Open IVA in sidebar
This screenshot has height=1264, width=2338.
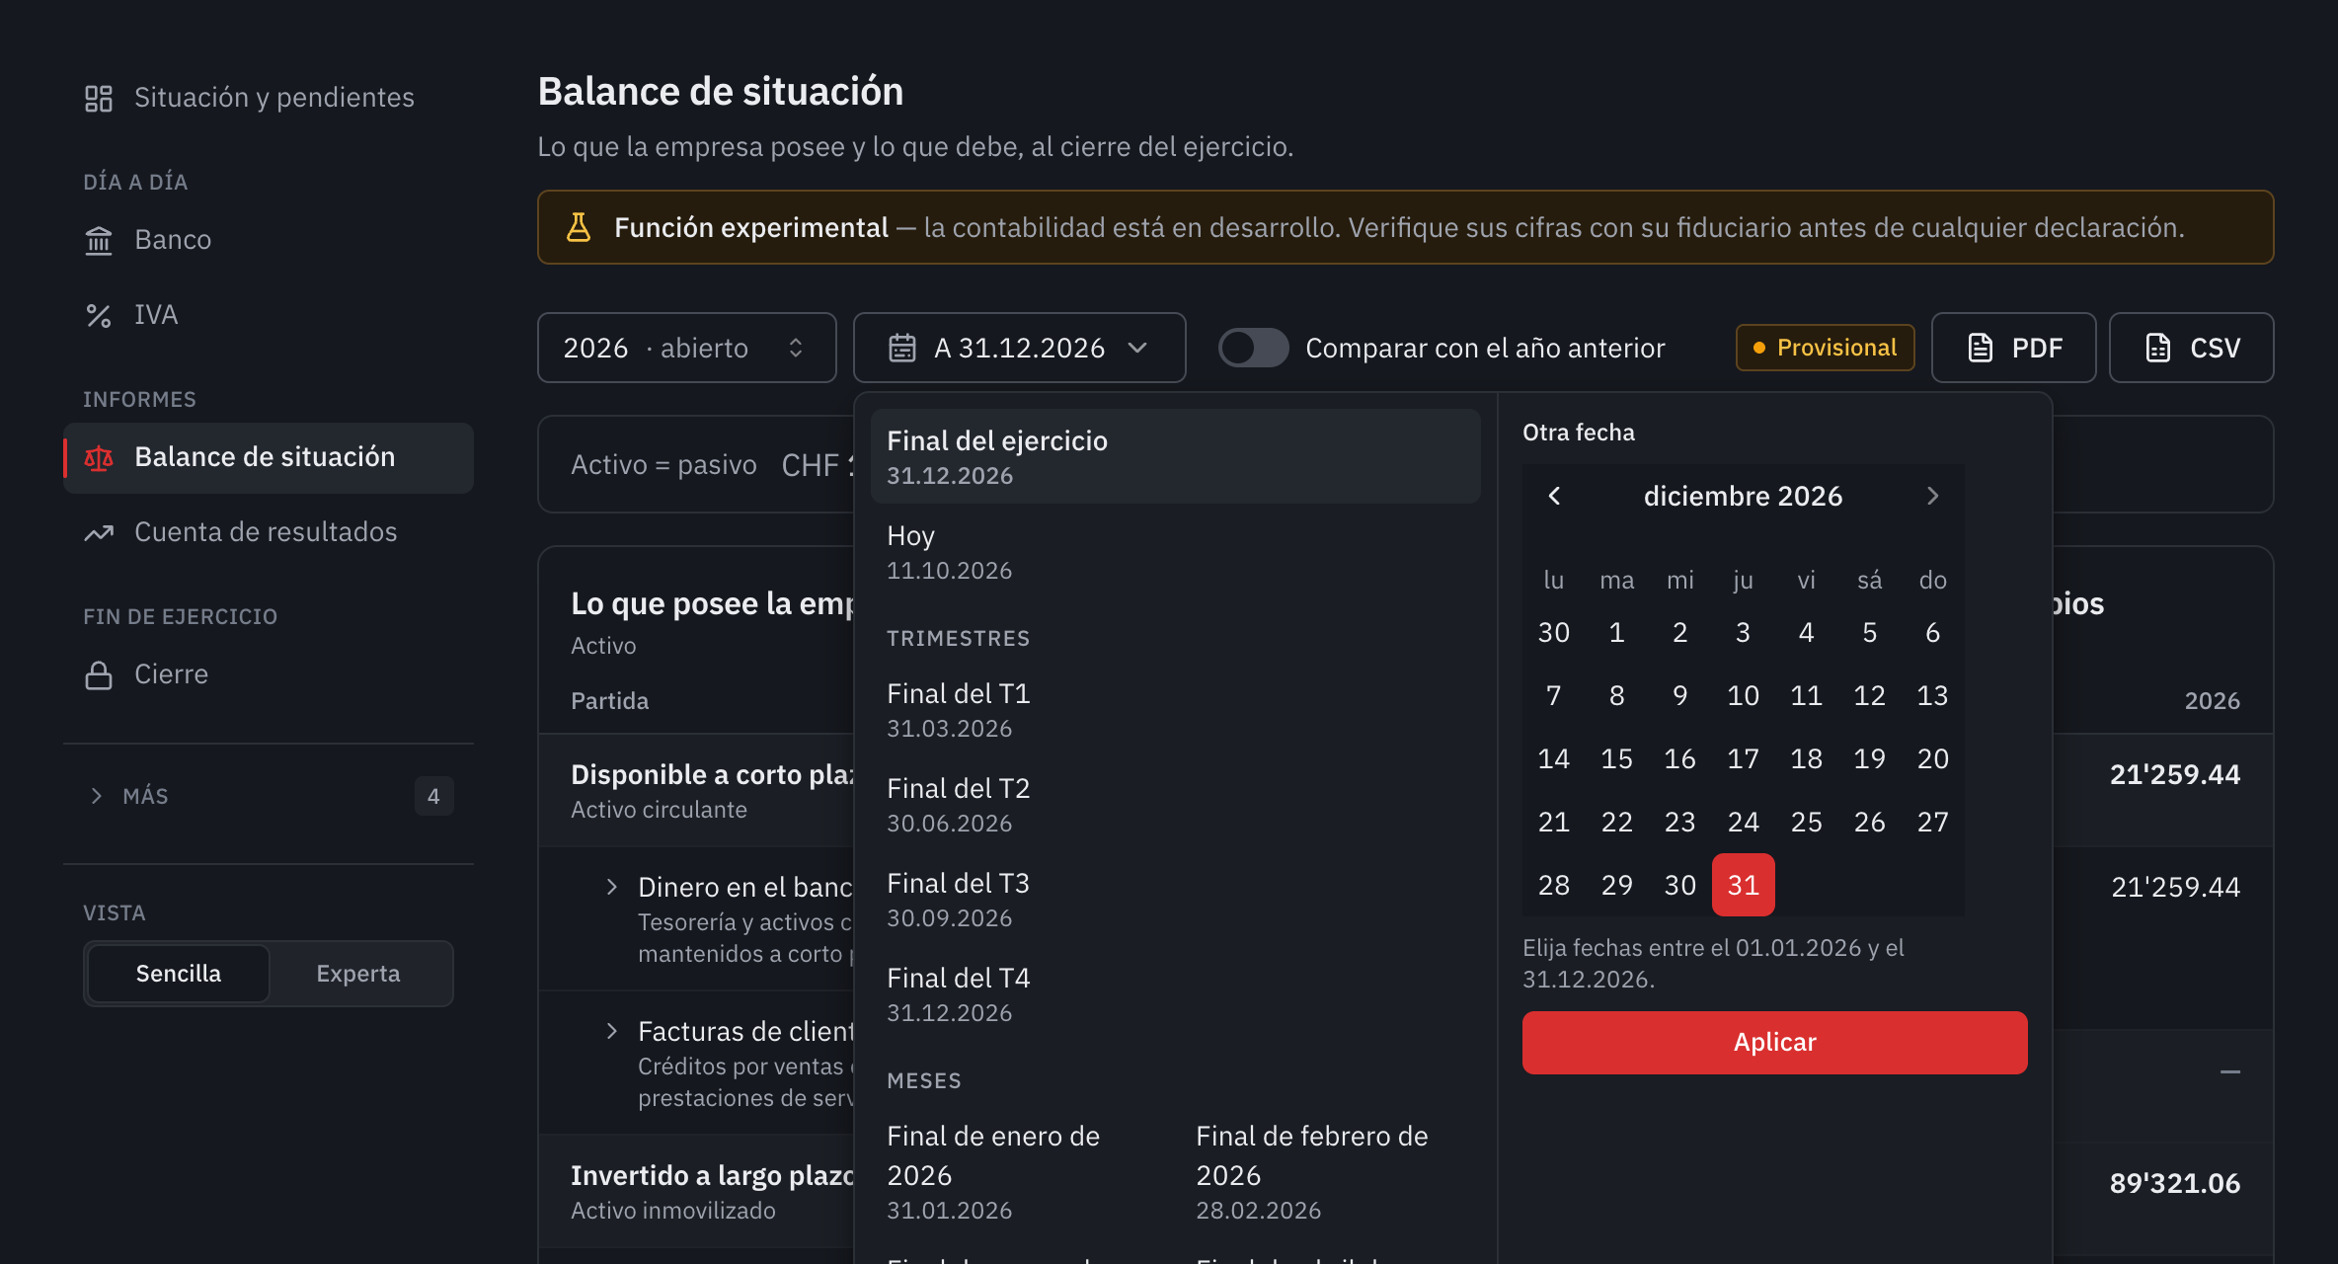(269, 315)
